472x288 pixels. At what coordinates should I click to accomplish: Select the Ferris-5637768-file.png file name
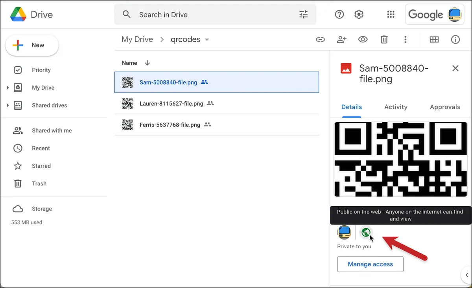(170, 125)
